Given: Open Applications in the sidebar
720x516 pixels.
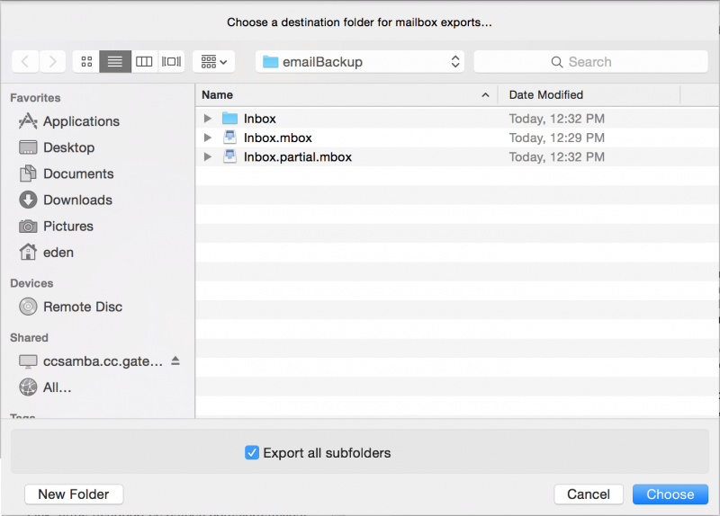Looking at the screenshot, I should point(80,121).
